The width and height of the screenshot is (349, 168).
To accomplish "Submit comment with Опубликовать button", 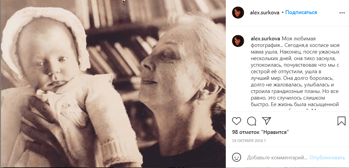I will [327, 158].
